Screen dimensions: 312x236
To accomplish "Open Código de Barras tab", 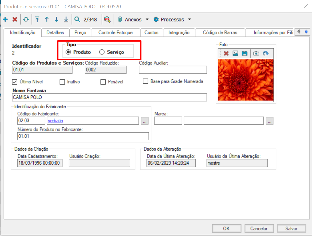I will click(220, 33).
